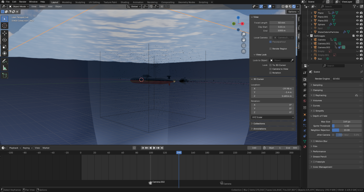This screenshot has width=364, height=192.
Task: Open the Modifiers wrench properties tab
Action: click(305, 120)
